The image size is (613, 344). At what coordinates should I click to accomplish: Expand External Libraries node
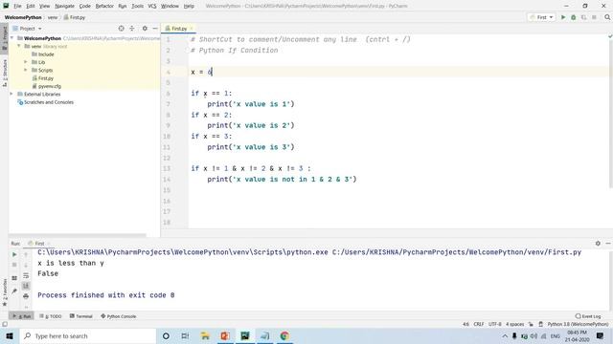pos(11,94)
